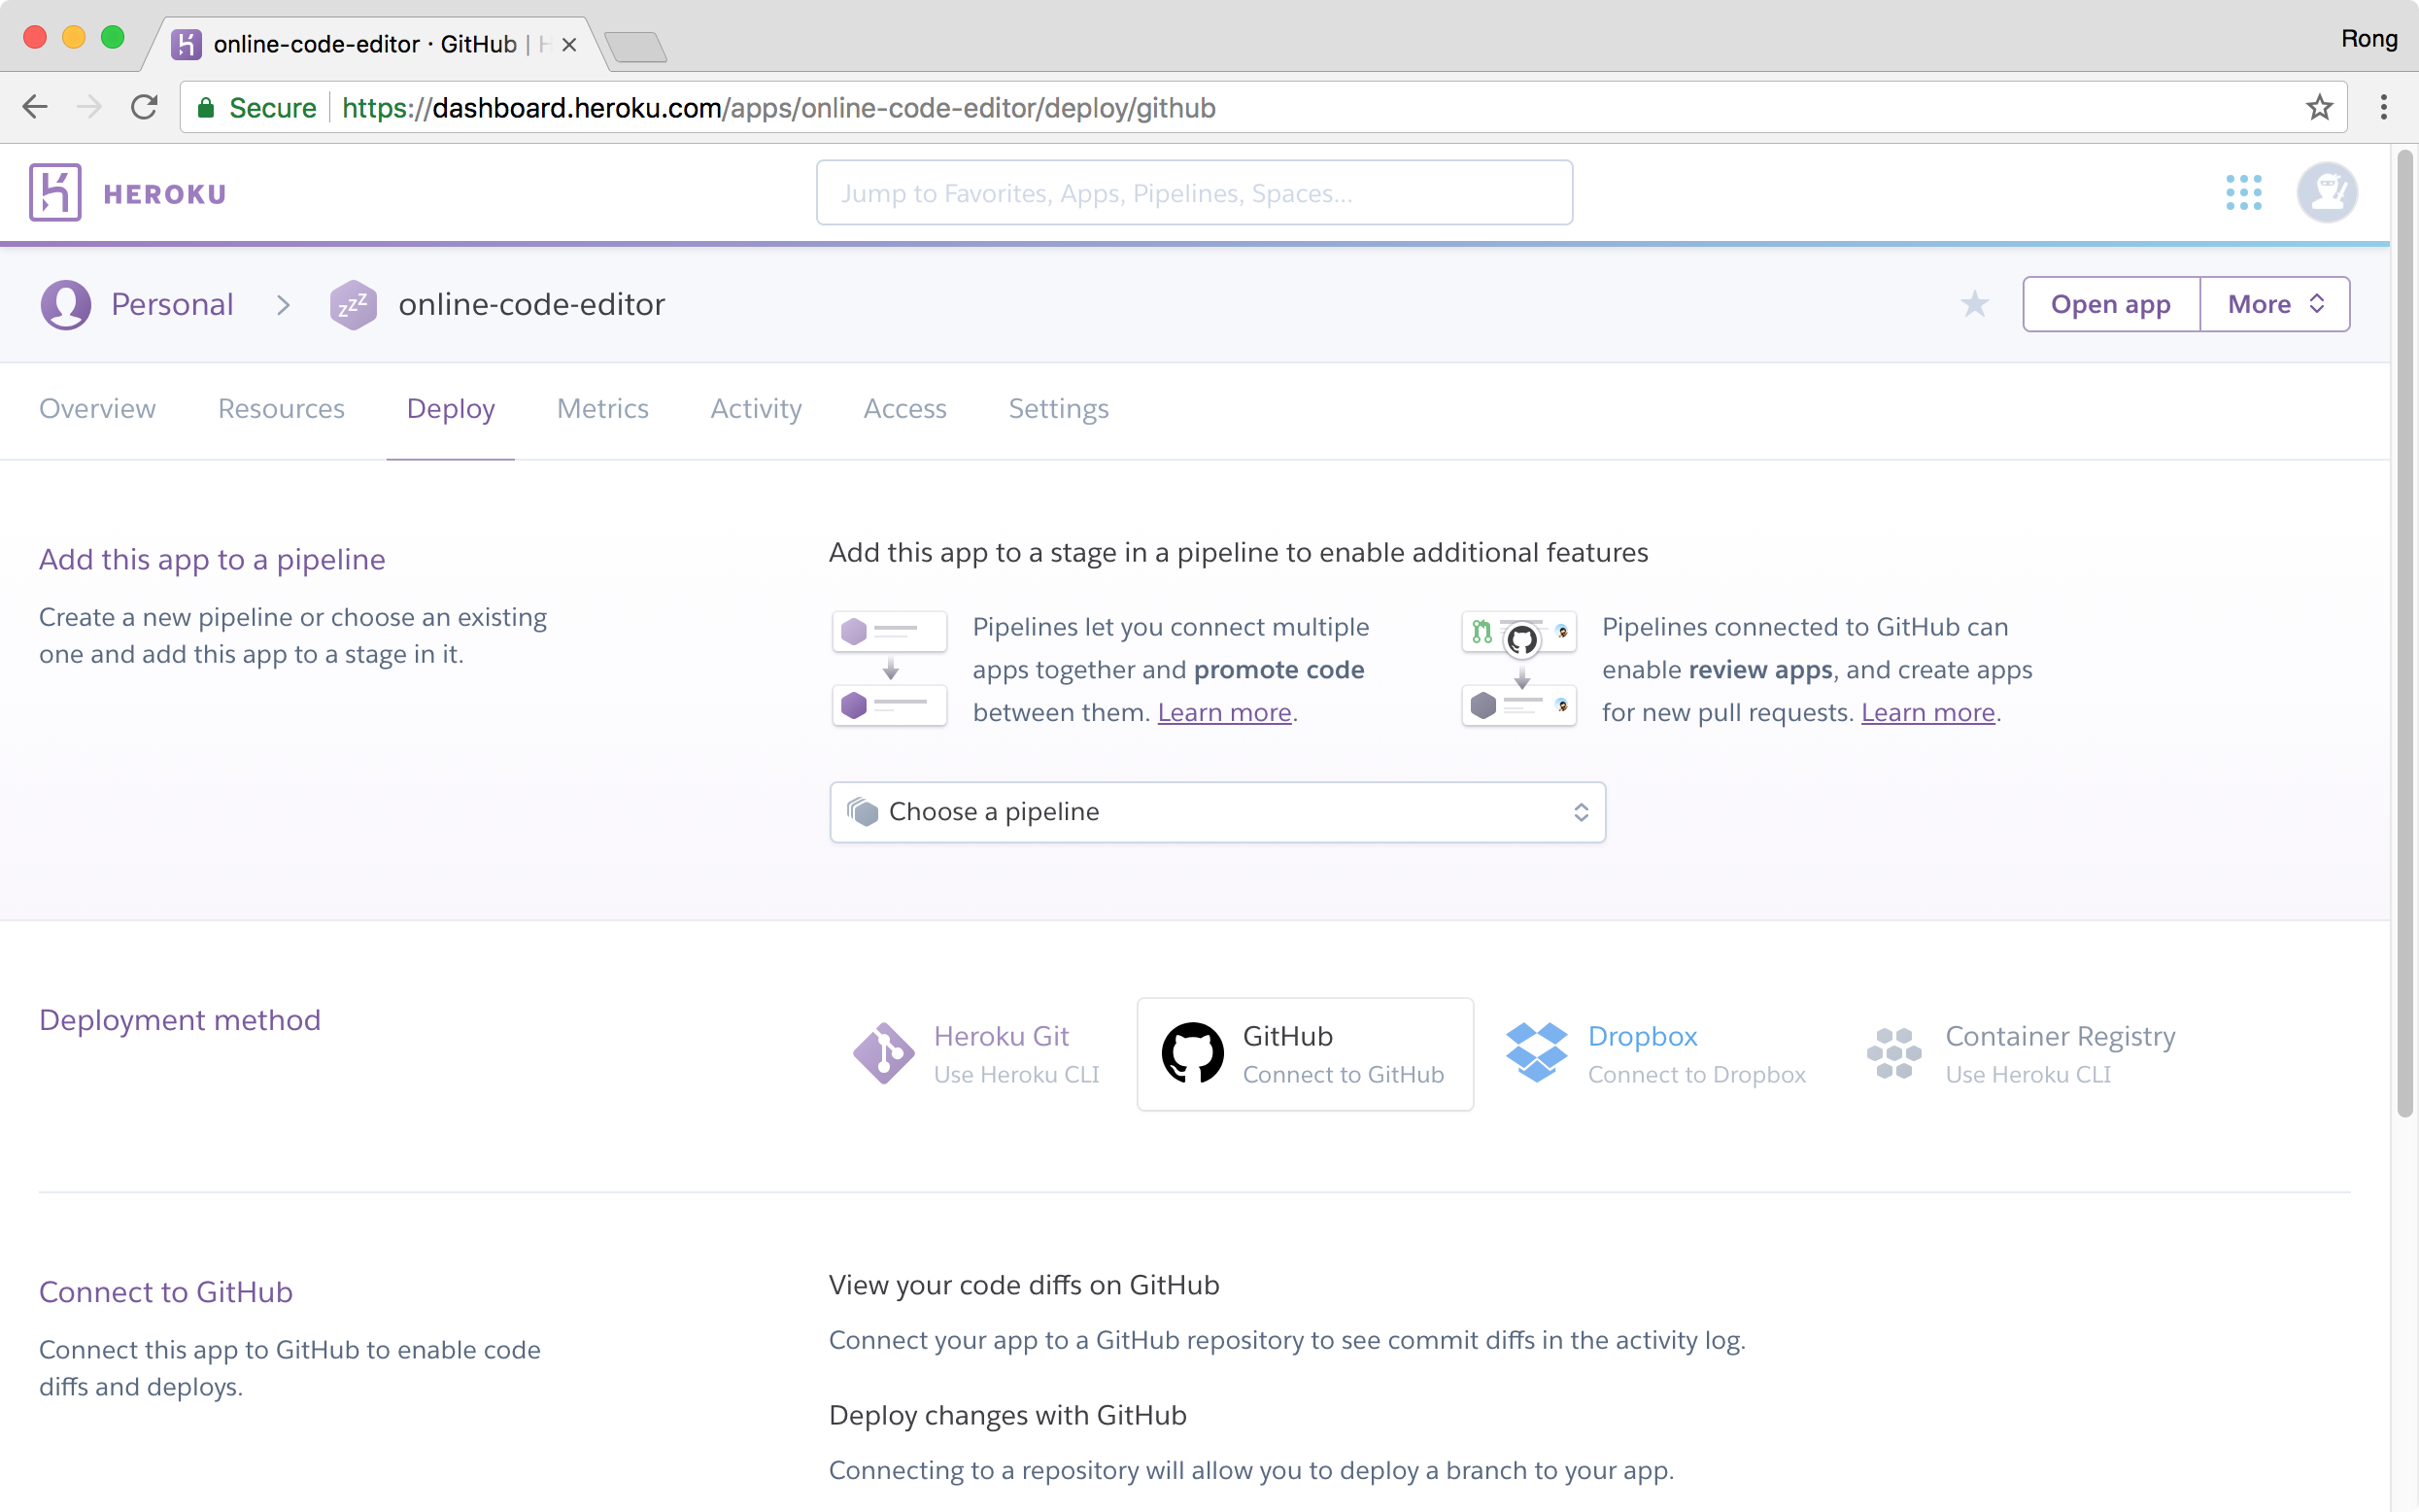Click the HEROKU wordmark
The height and width of the screenshot is (1512, 2419).
click(165, 194)
